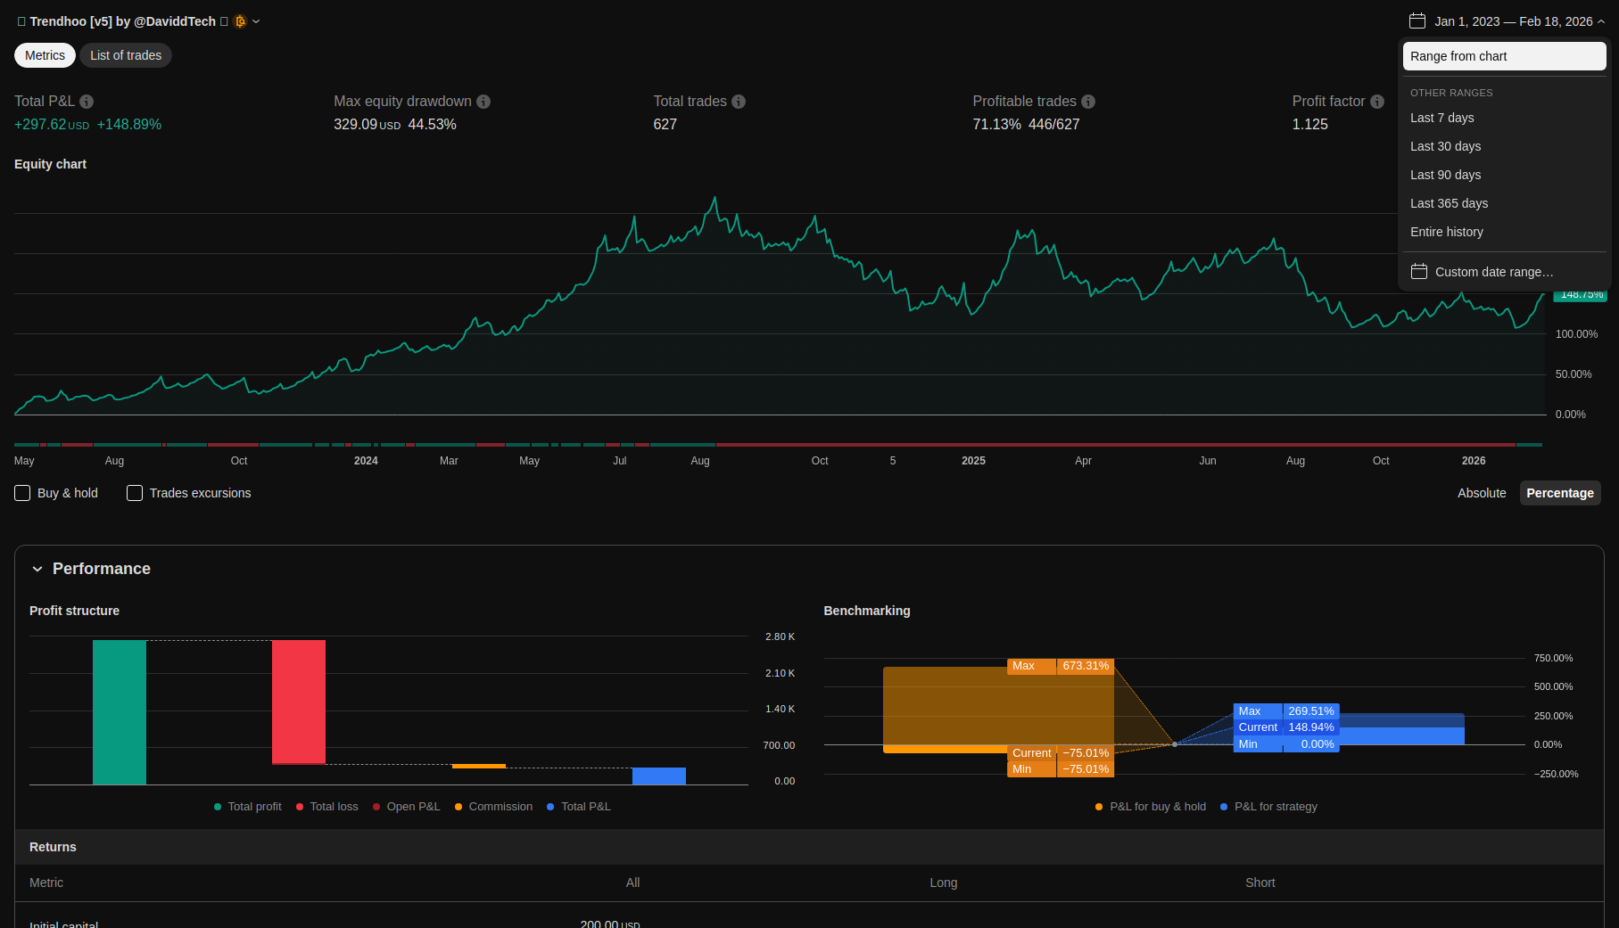Viewport: 1619px width, 928px height.
Task: Select Range from chart option
Action: coord(1504,56)
